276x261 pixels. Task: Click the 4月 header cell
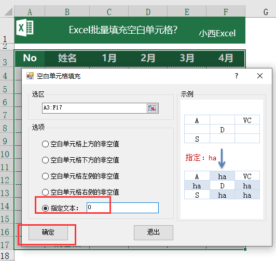pos(226,58)
